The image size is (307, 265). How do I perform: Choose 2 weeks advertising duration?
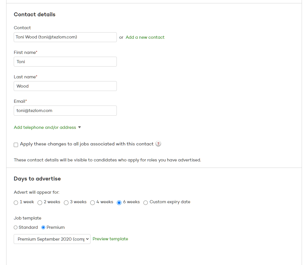[x=40, y=203]
